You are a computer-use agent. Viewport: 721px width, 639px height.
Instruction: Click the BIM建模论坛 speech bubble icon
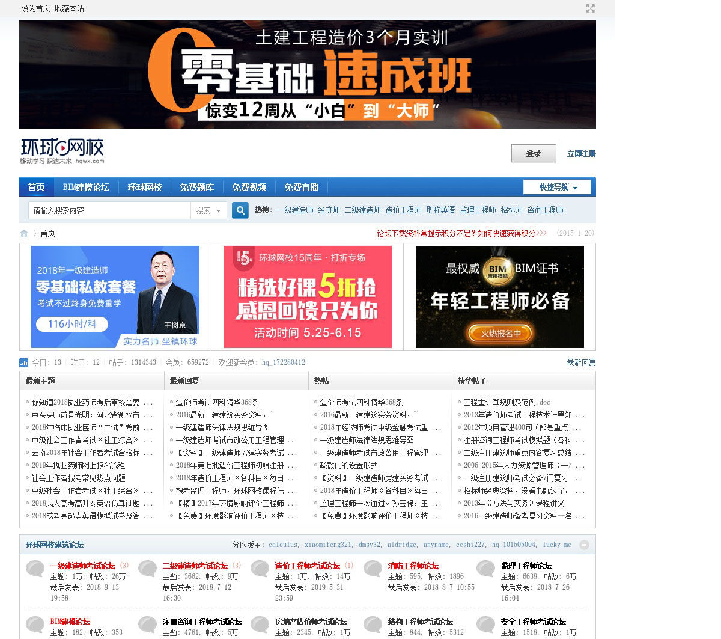35,625
